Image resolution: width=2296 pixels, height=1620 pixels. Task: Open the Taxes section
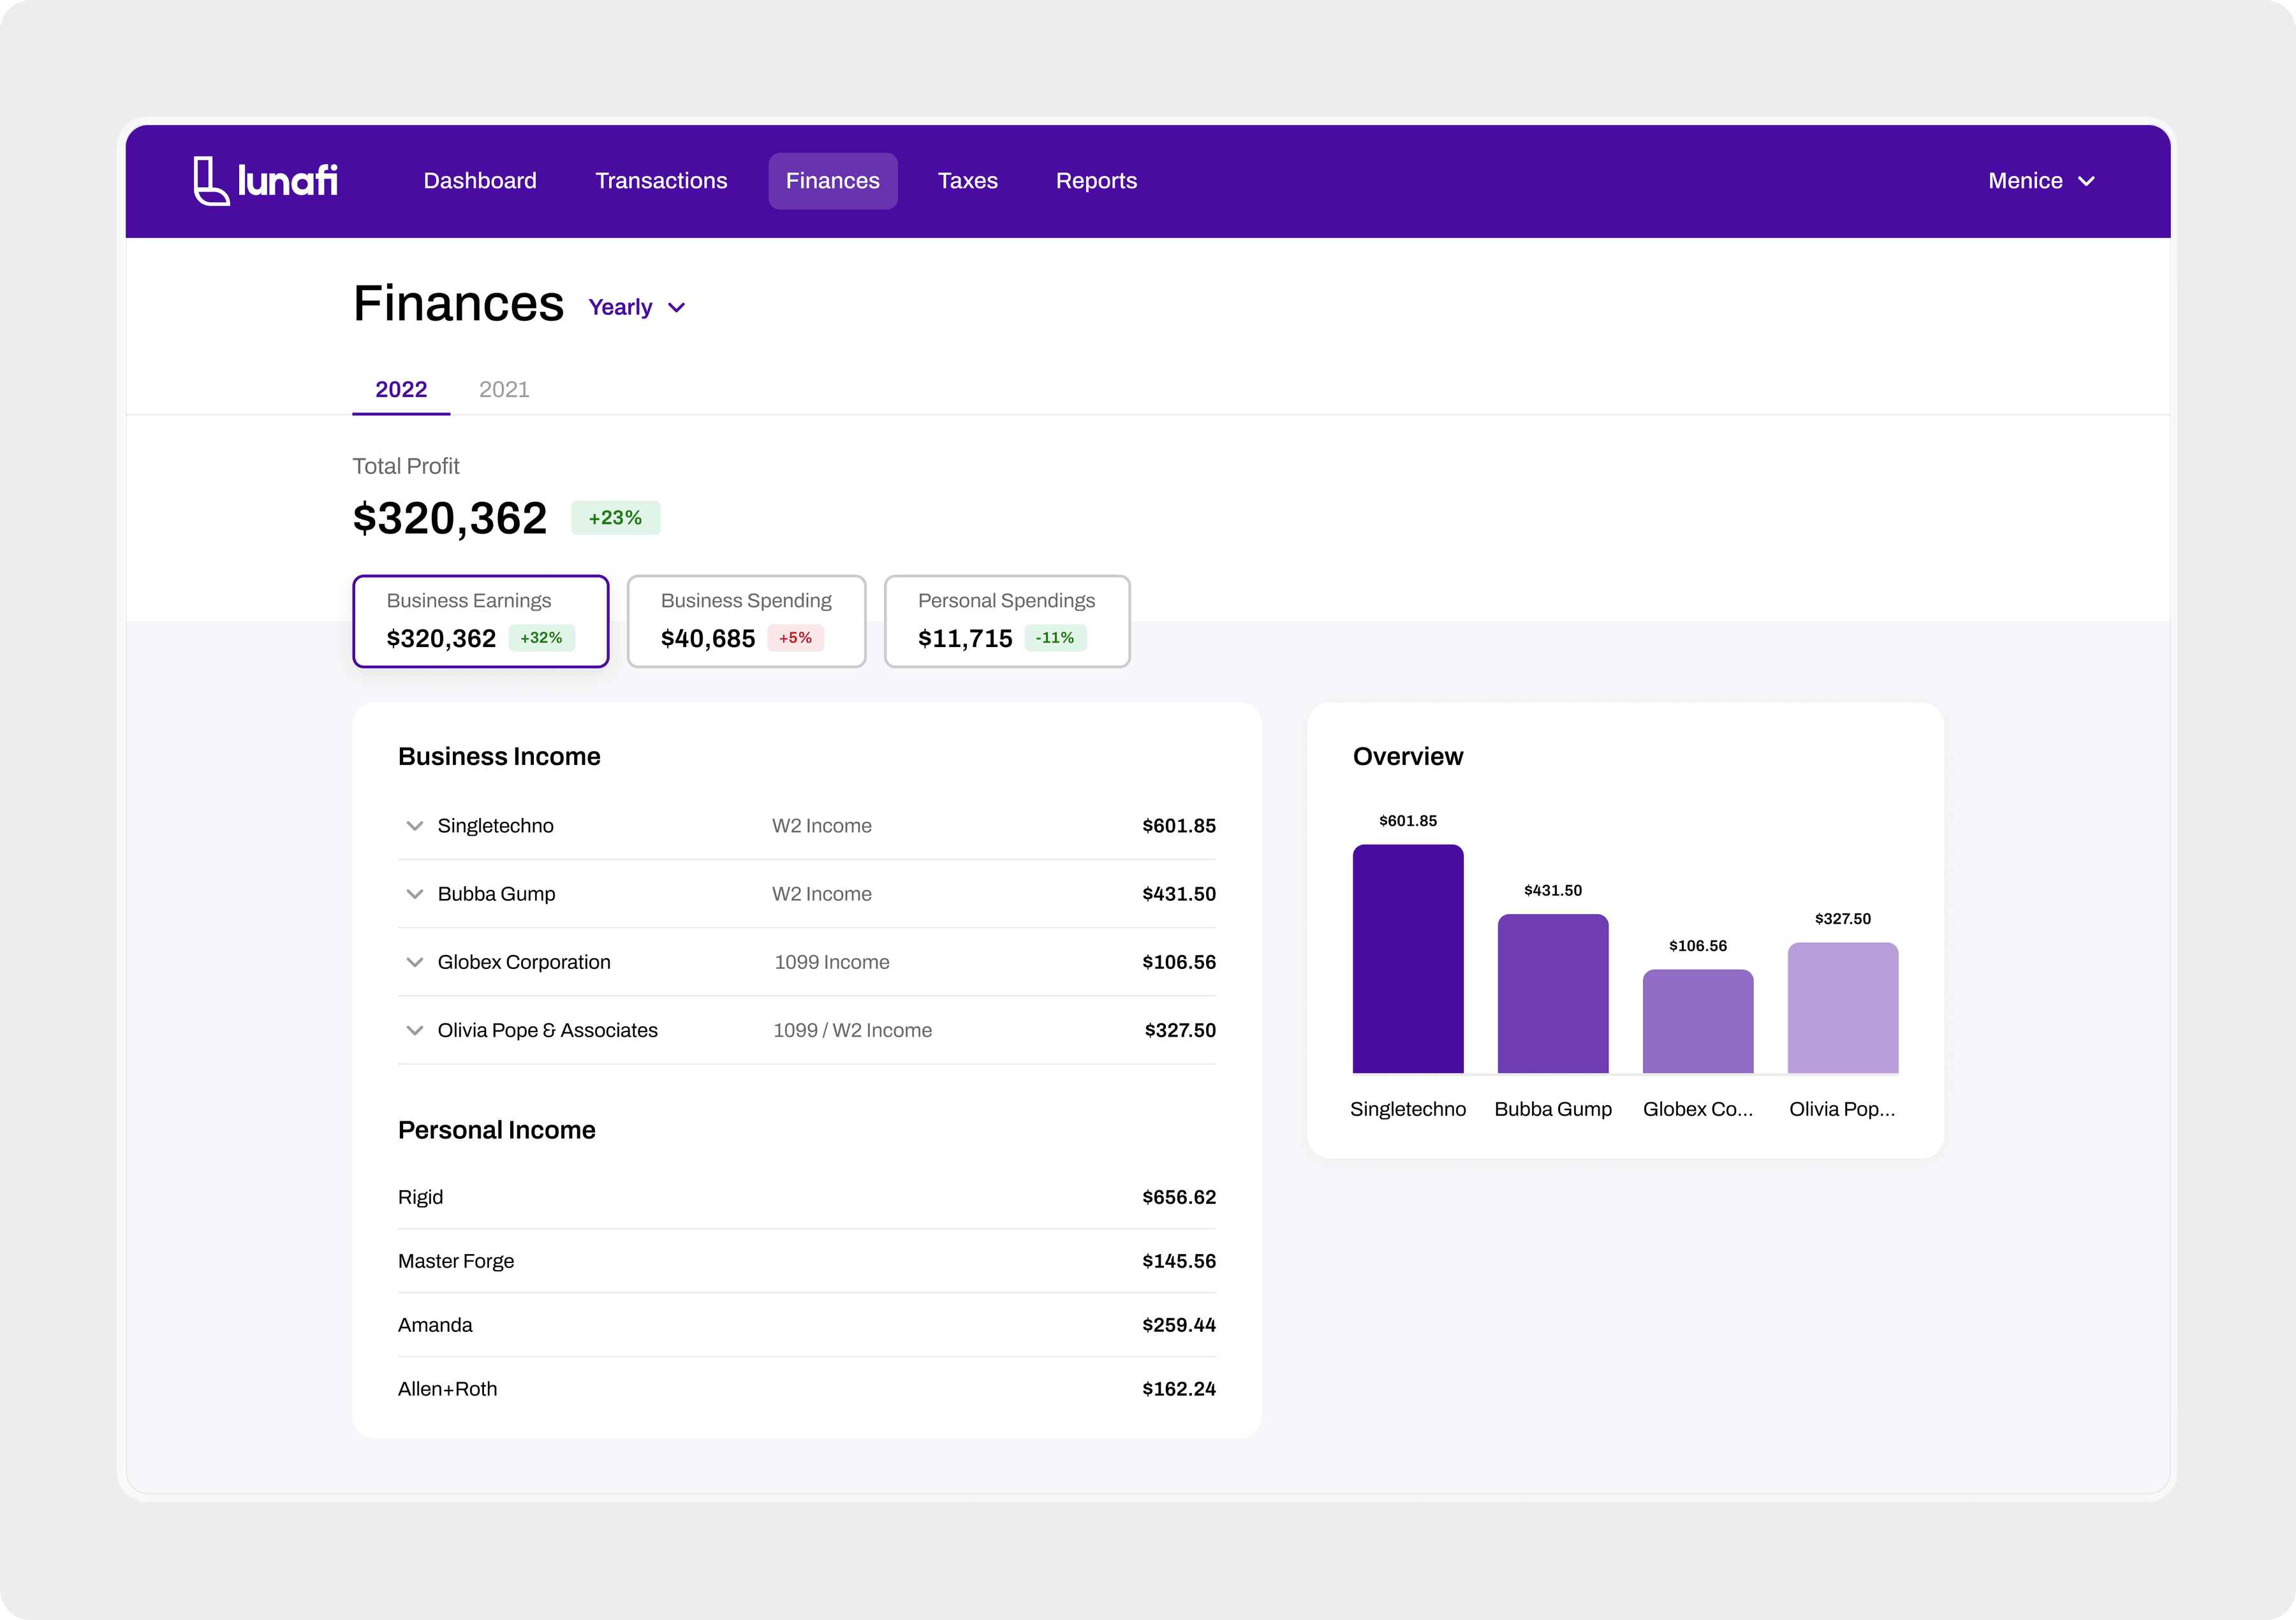tap(967, 181)
